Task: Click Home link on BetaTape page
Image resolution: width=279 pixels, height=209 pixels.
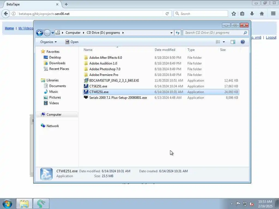Action: click(9, 28)
